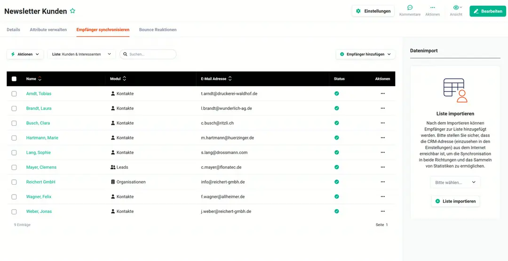The width and height of the screenshot is (508, 261).
Task: Open the Brandt, Laura contact link
Action: (x=39, y=108)
